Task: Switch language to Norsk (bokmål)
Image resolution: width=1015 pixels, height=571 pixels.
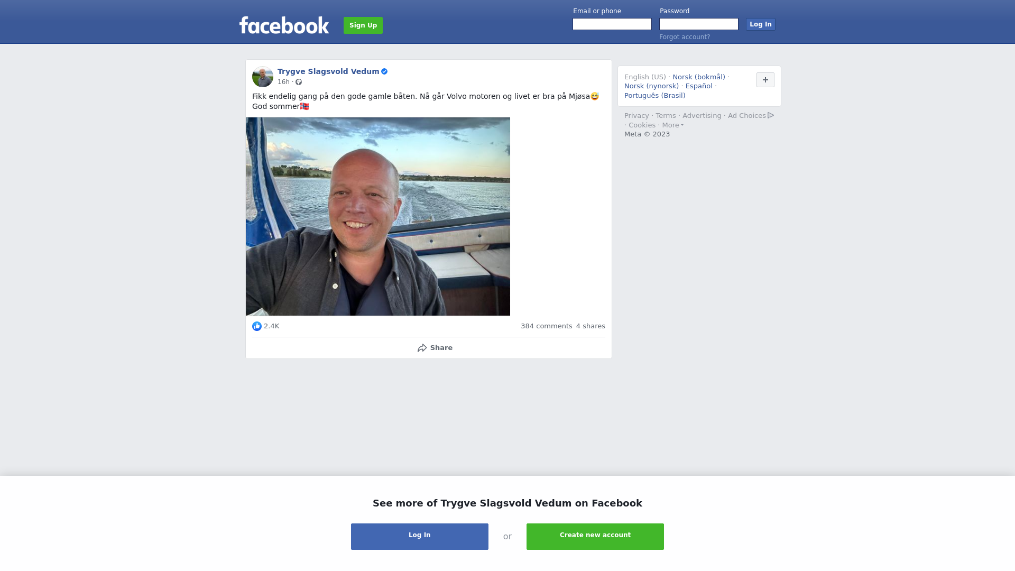Action: coord(699,77)
